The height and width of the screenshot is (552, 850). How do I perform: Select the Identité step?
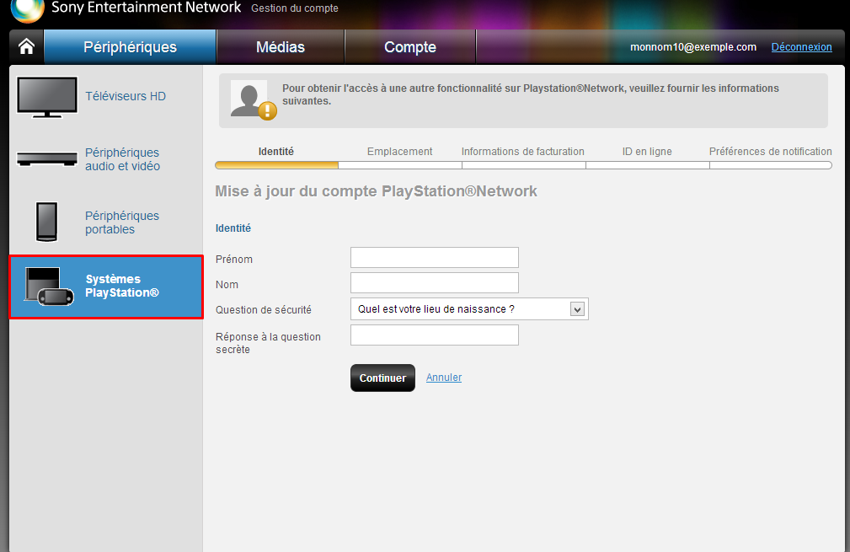tap(276, 152)
